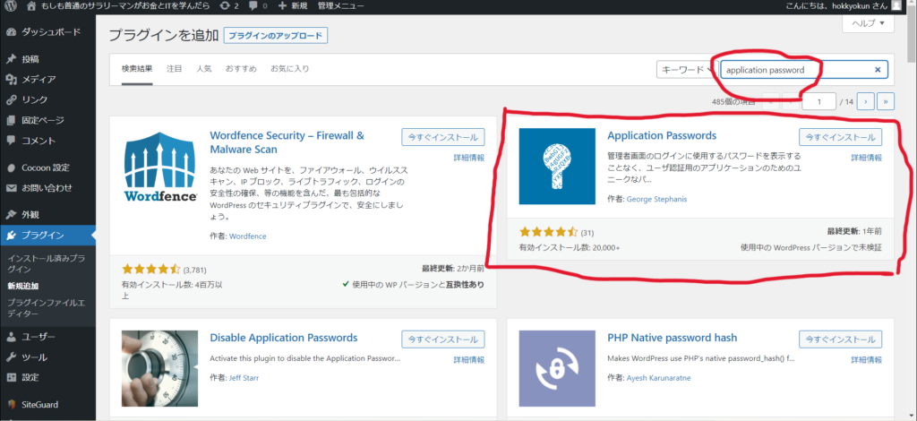Click the ダッシュボード gauge icon
The width and height of the screenshot is (917, 421).
(x=11, y=32)
